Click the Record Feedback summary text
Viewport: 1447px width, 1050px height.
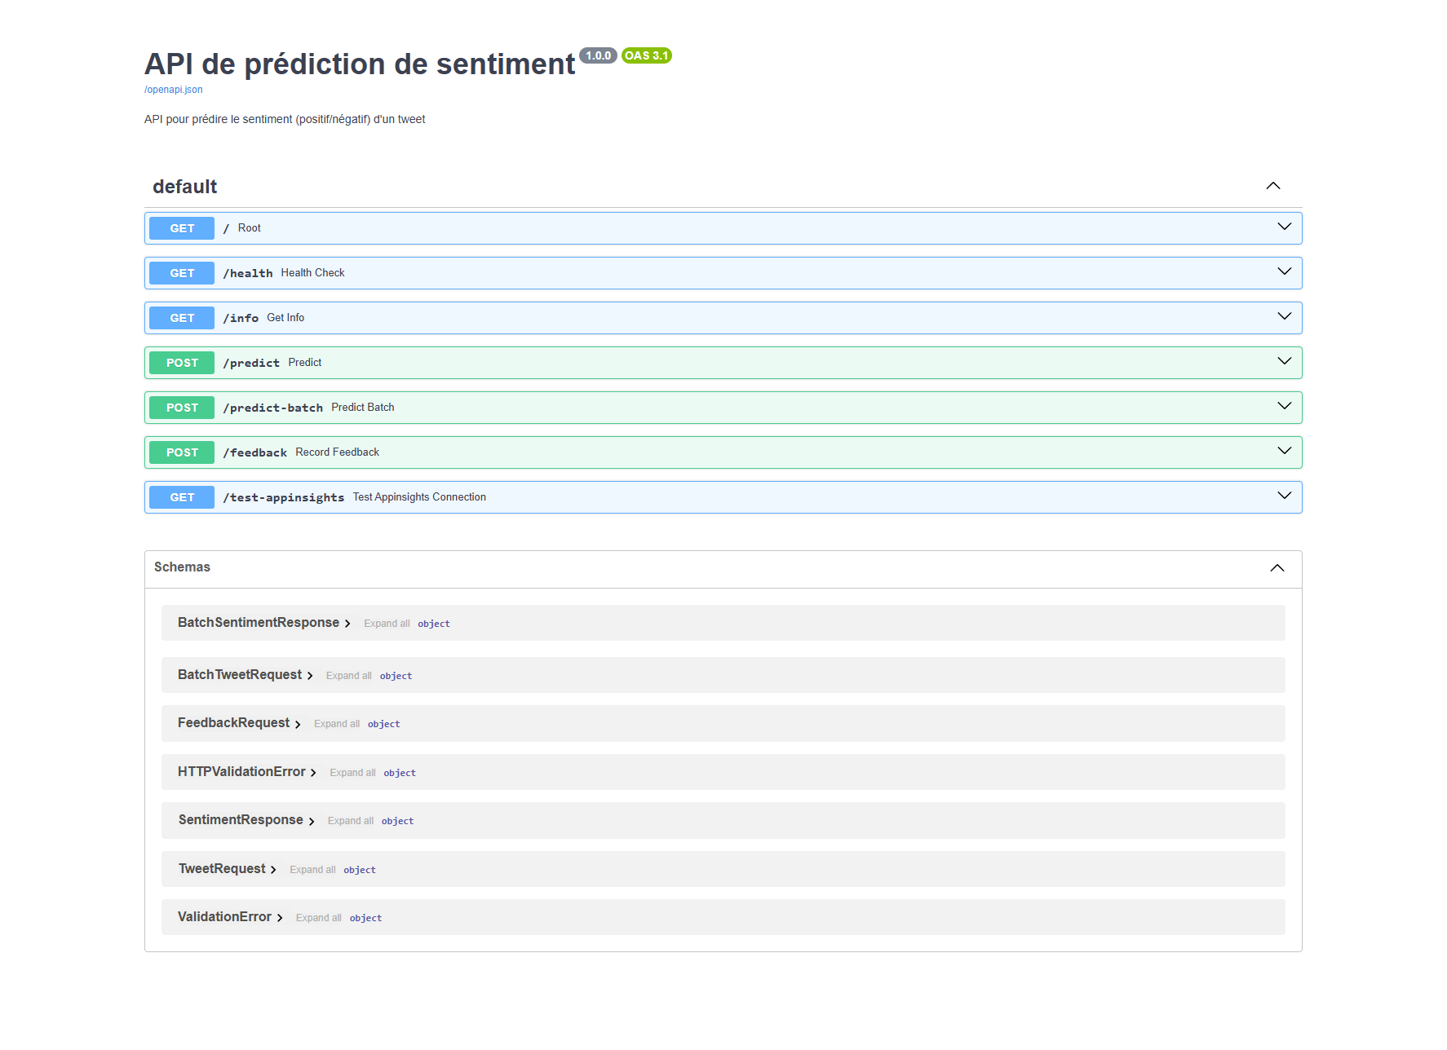(337, 452)
